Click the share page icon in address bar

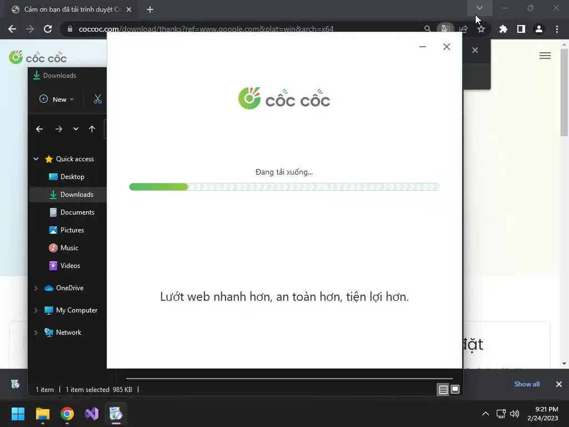(463, 29)
